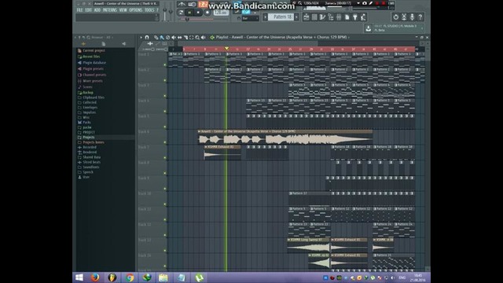The height and width of the screenshot is (283, 503).
Task: Select the delete tool in playlist toolbar
Action: pos(167,38)
